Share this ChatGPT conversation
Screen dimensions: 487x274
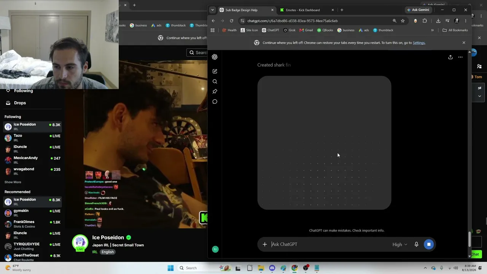click(x=450, y=57)
